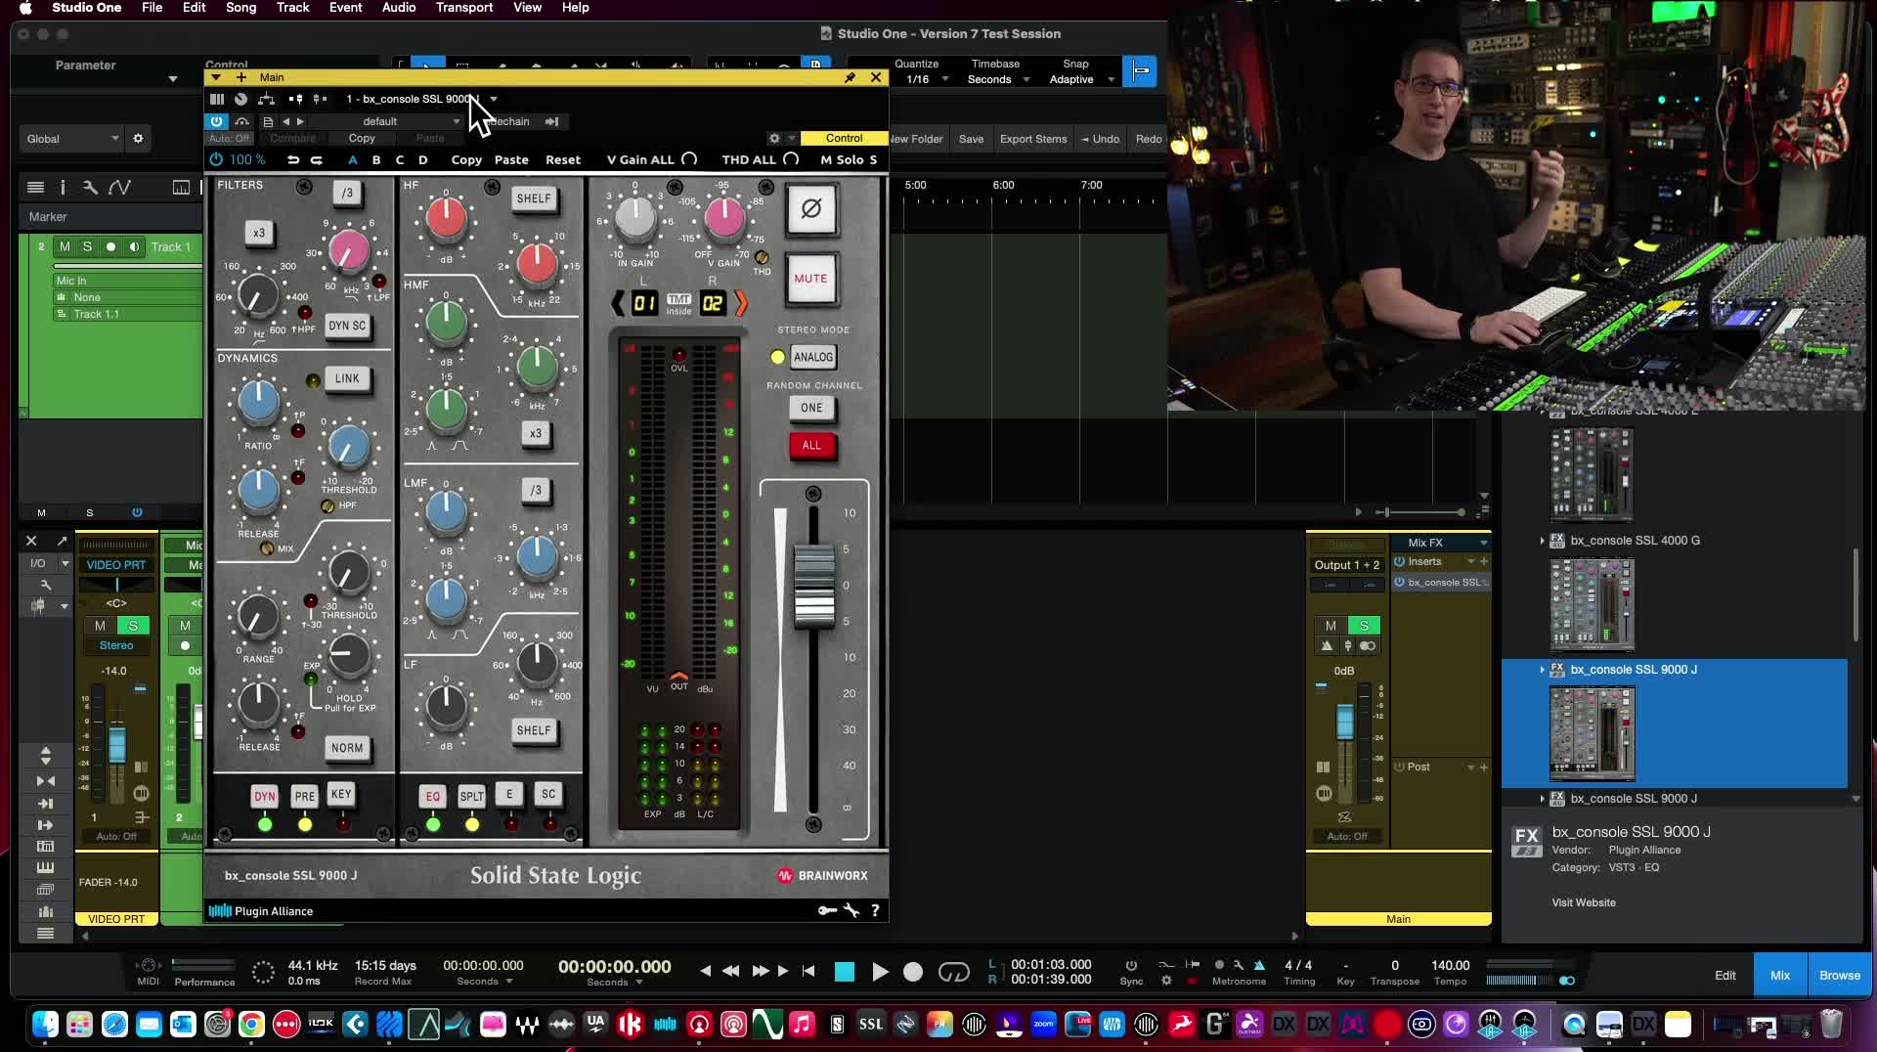Screen dimensions: 1877x1052
Task: Click return to zero transport button
Action: click(x=808, y=971)
